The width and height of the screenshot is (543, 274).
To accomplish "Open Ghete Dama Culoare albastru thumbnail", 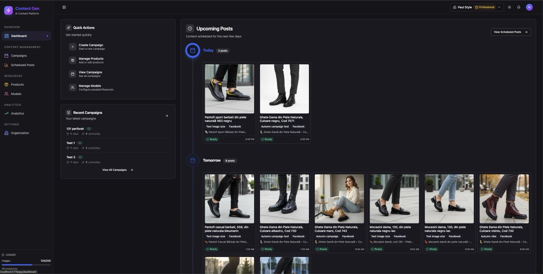I will tap(285, 199).
